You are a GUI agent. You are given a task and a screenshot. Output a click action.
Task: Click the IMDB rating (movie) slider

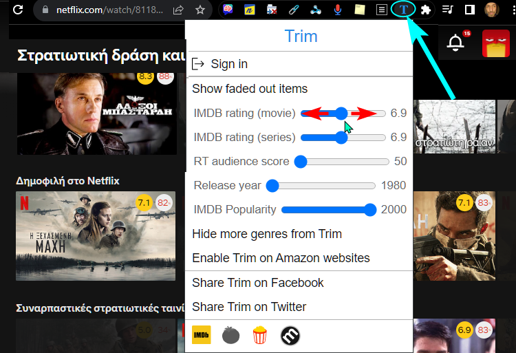pyautogui.click(x=343, y=114)
